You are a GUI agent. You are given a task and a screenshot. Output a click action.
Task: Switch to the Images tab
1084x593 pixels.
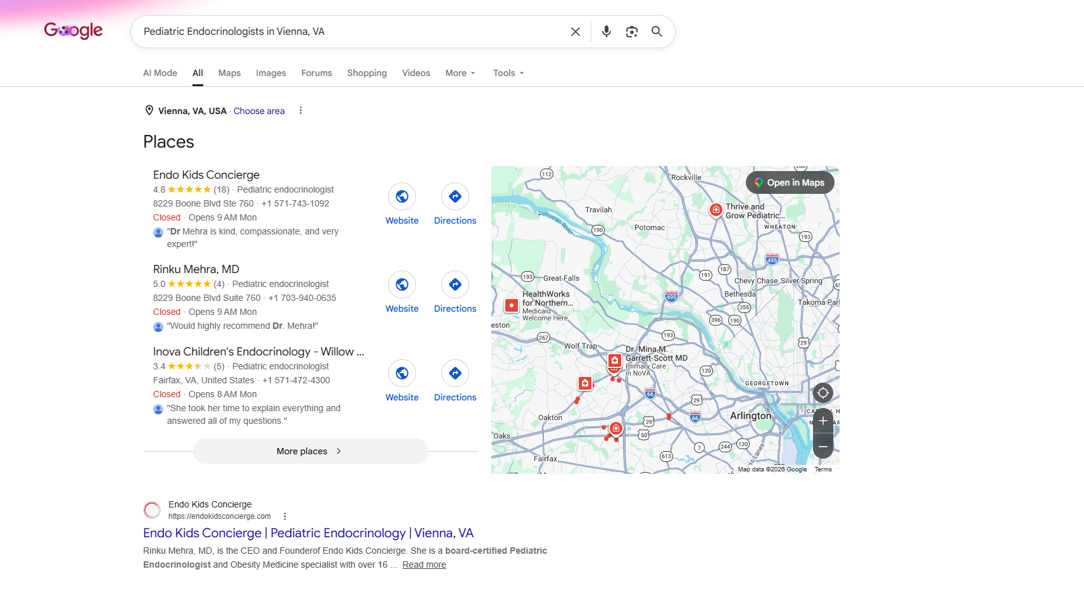(271, 73)
